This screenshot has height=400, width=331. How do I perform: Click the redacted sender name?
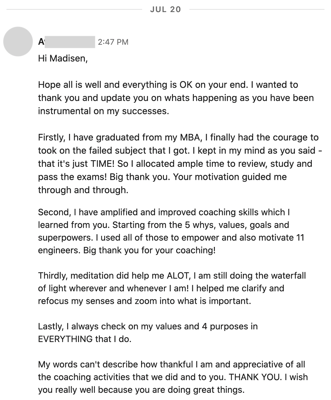(67, 42)
